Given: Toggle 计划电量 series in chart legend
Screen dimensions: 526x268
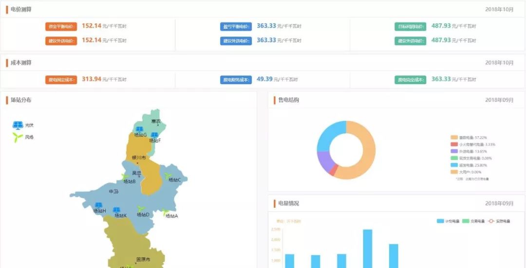Looking at the screenshot, I should coord(448,221).
